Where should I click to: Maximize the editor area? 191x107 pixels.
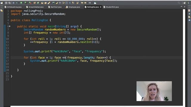pyautogui.click(x=184, y=7)
